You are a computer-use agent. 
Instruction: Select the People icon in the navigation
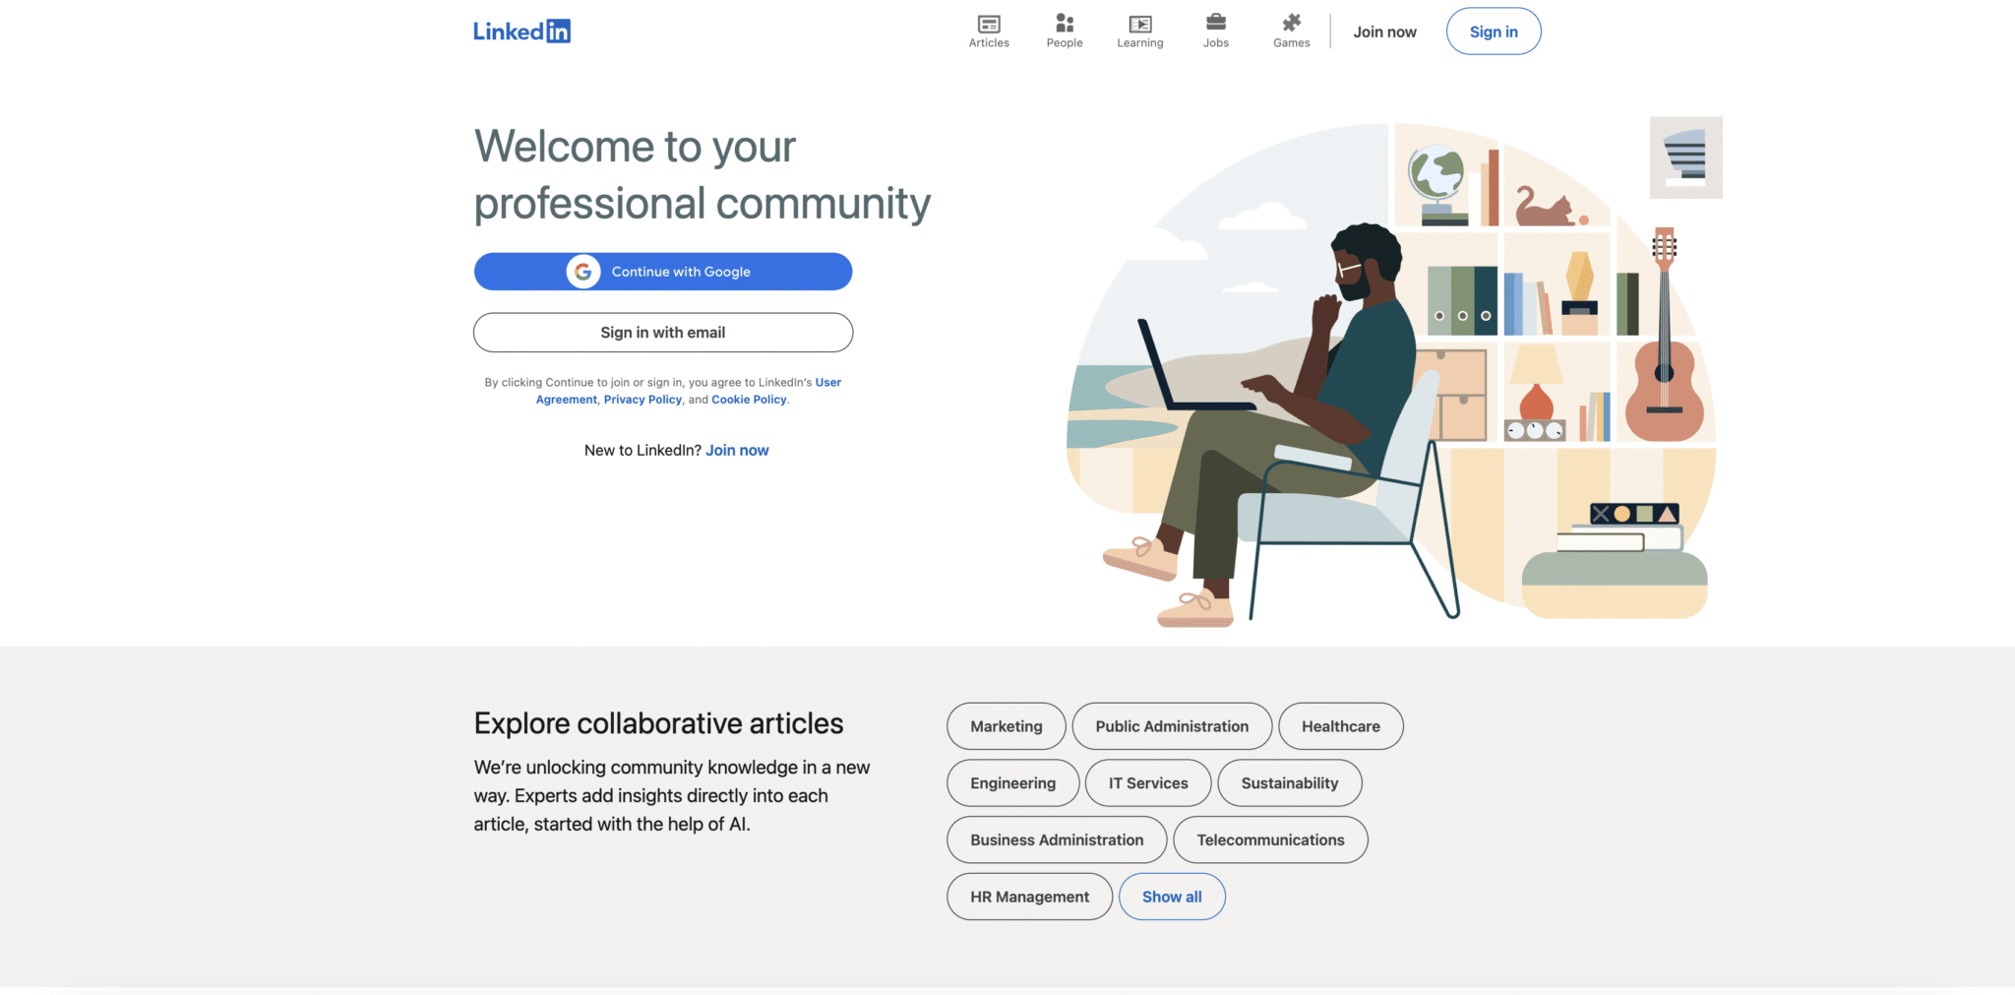[x=1064, y=24]
